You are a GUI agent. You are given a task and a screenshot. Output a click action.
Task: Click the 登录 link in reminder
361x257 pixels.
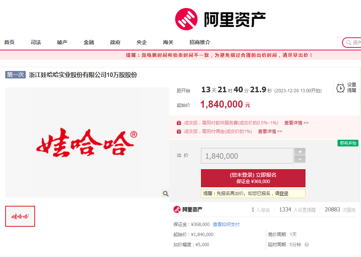[284, 193]
